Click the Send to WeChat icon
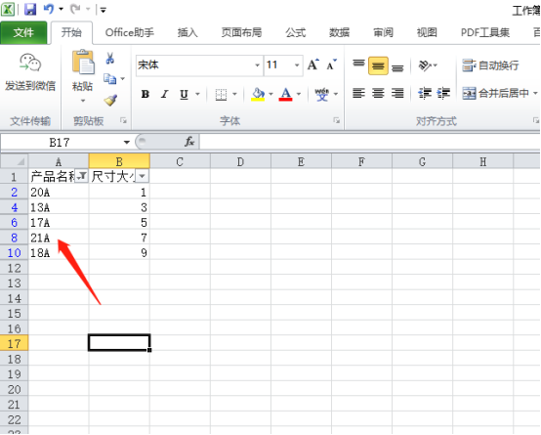The image size is (541, 435). coord(30,64)
